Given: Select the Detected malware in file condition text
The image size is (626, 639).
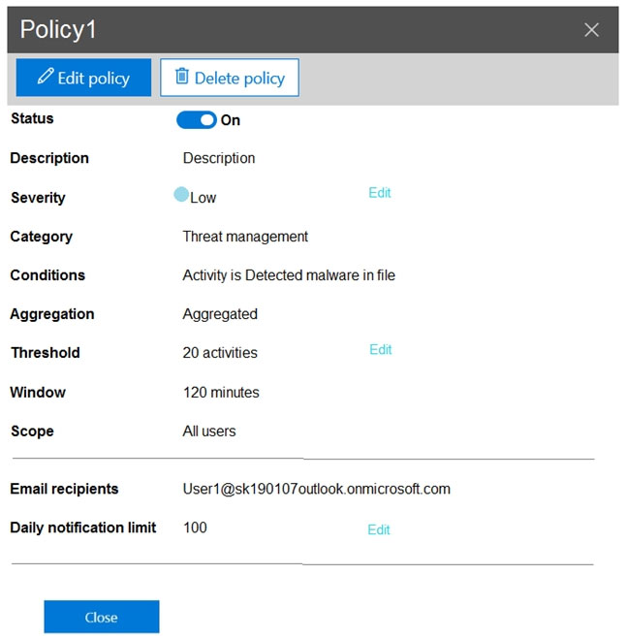Looking at the screenshot, I should [320, 275].
